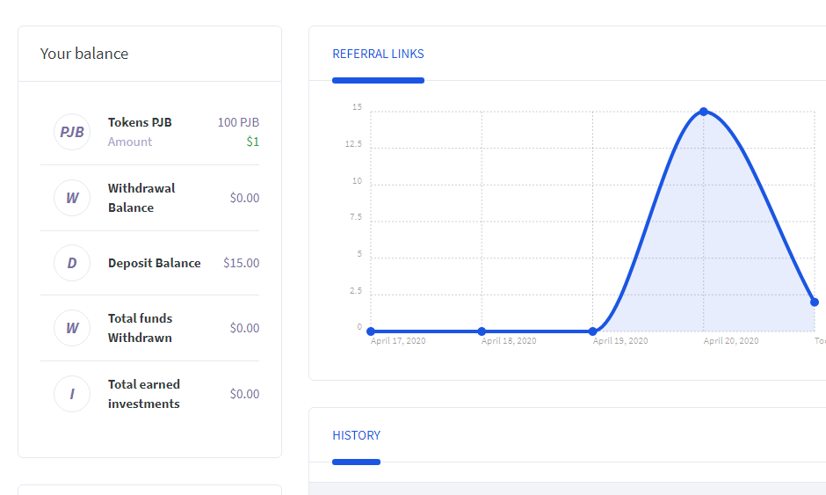
Task: Open the Referral Links tab
Action: point(378,55)
